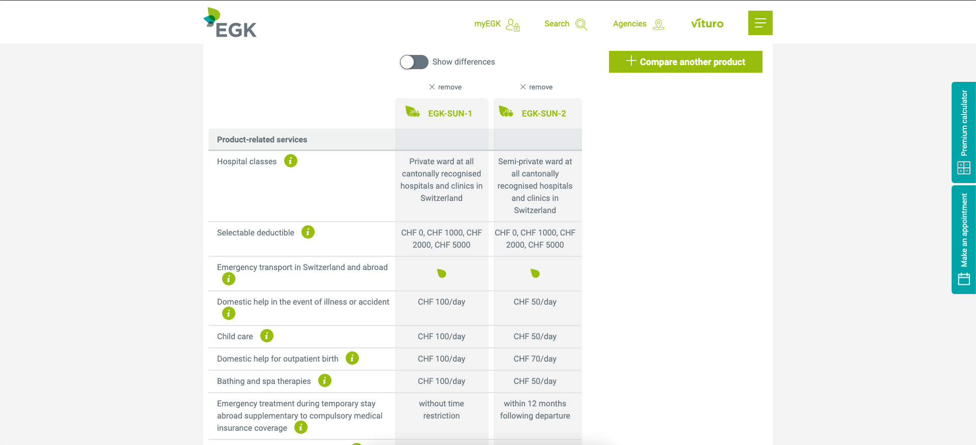Visit the Vituro link
Screen dimensions: 976x445
coord(707,23)
